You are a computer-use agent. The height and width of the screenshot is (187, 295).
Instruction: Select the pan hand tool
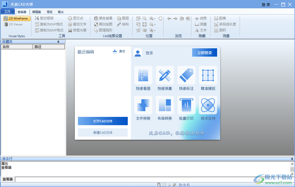point(160,18)
